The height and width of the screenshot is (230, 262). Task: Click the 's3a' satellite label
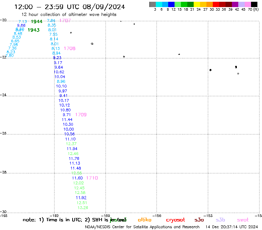tap(199, 220)
